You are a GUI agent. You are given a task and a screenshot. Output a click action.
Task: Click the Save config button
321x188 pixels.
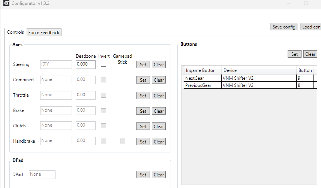pyautogui.click(x=284, y=27)
